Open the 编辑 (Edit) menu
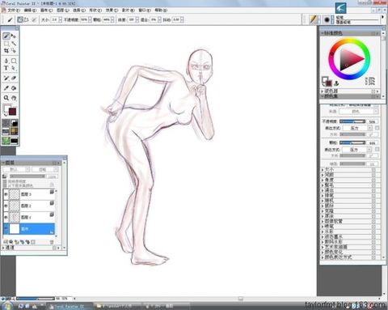Image resolution: width=388 pixels, height=310 pixels. (30, 11)
